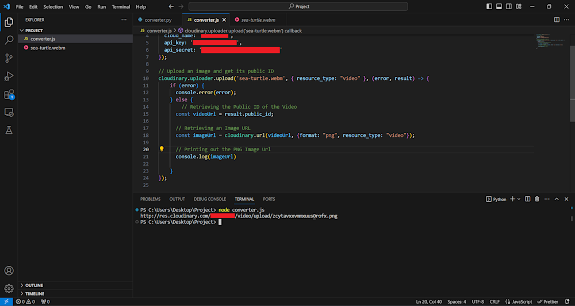Viewport: 575px width, 306px height.
Task: Open Source Control view
Action: point(9,58)
